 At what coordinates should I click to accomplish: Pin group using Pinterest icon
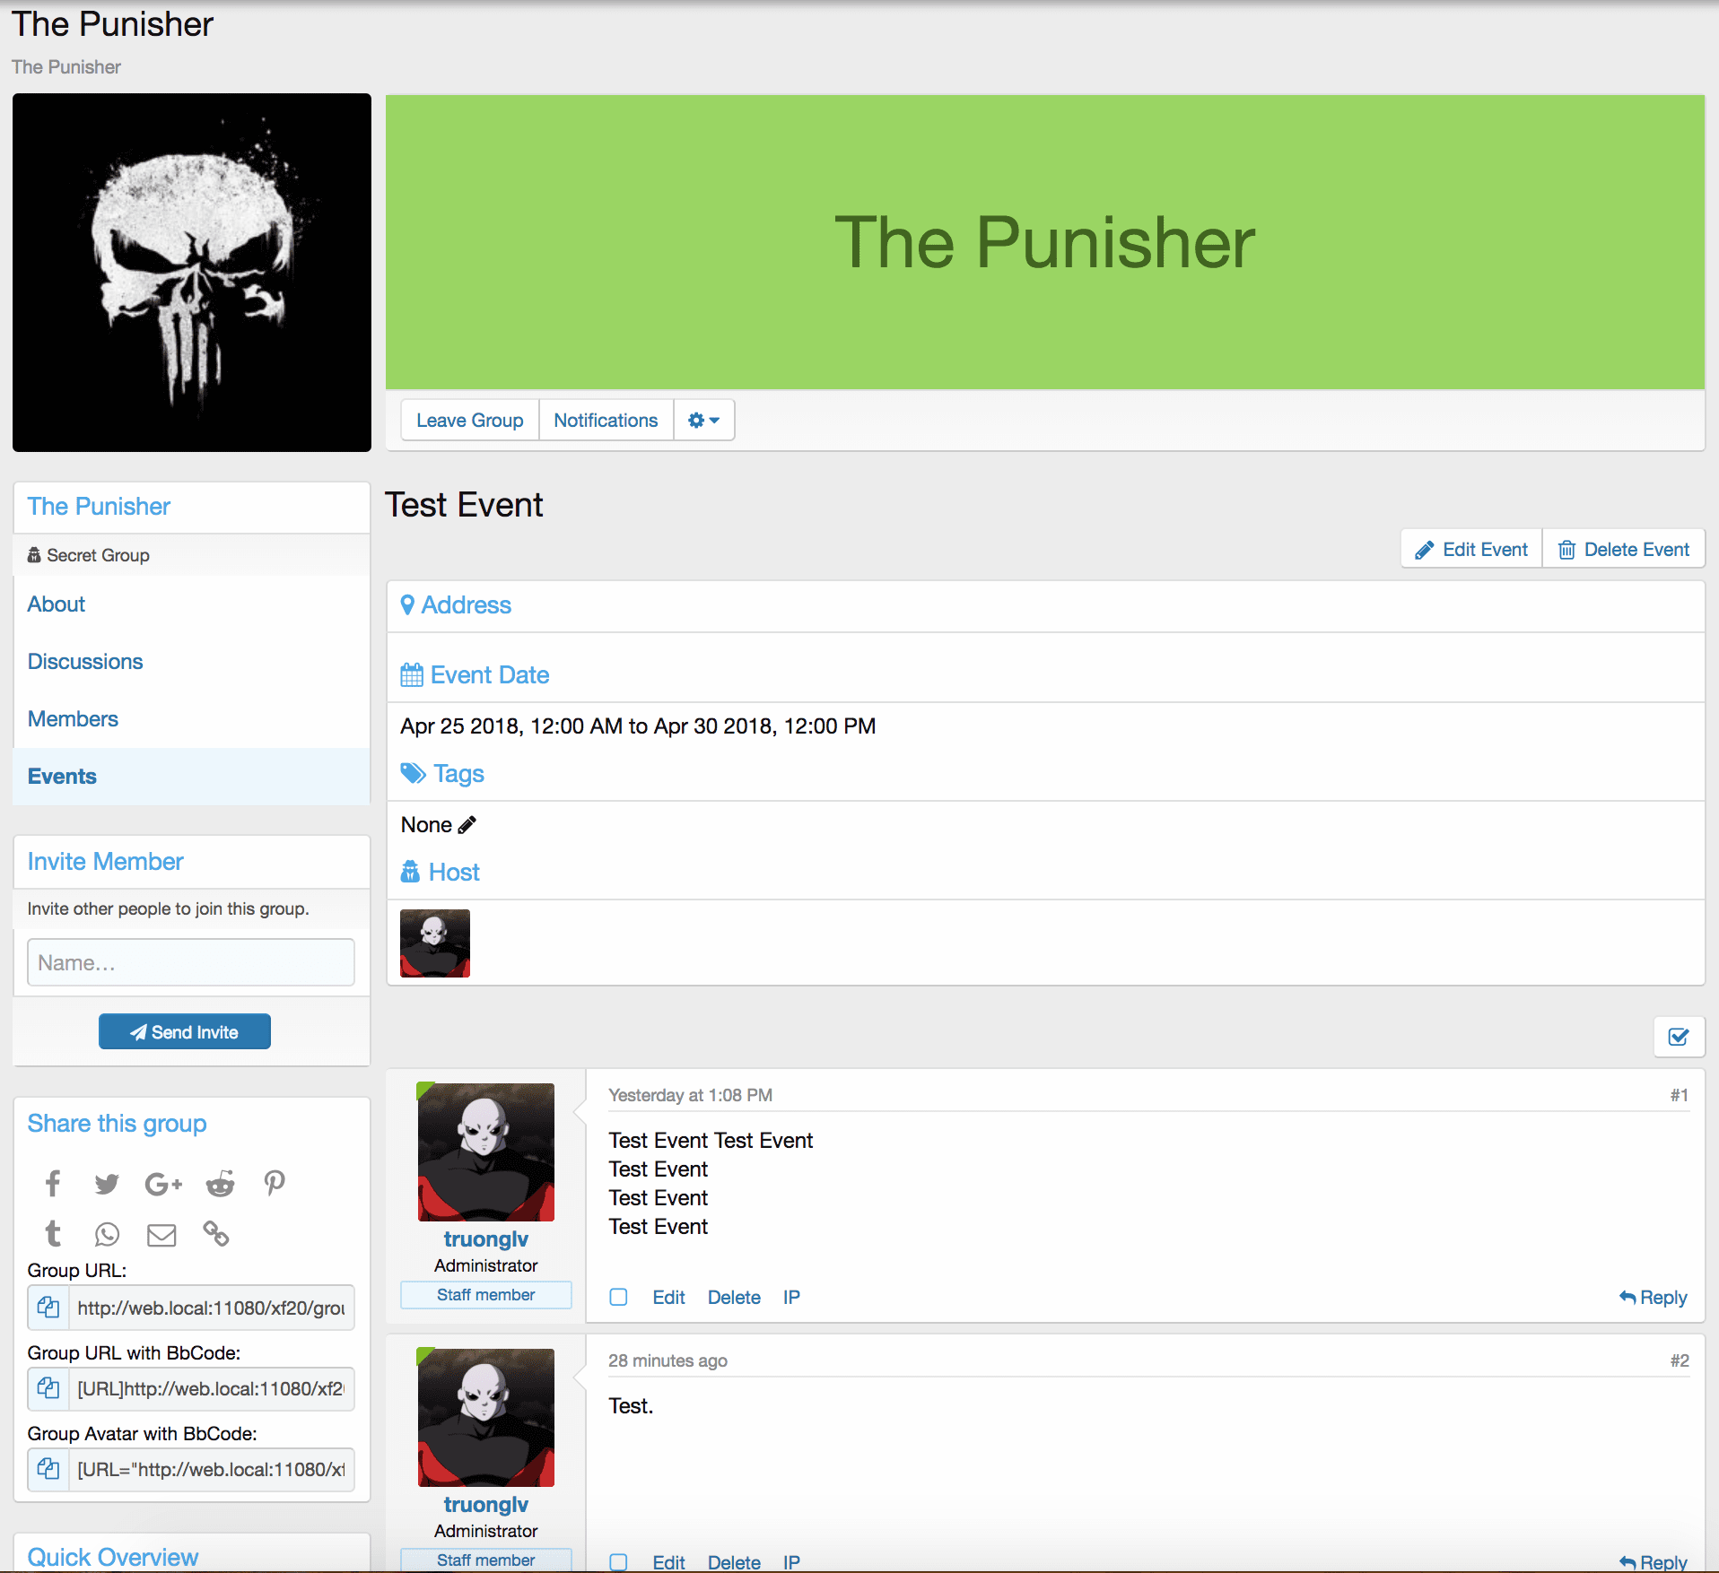[275, 1184]
